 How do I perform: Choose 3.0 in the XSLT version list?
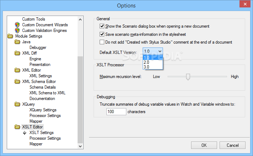[153, 67]
